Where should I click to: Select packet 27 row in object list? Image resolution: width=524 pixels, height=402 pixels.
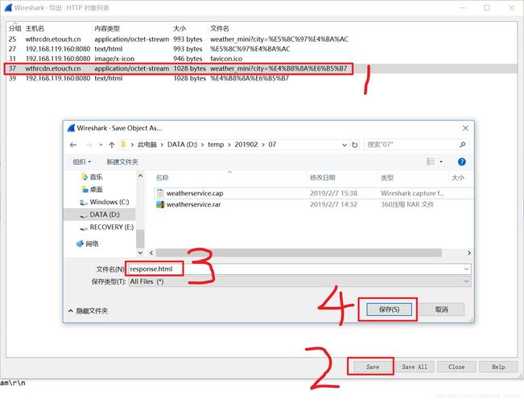(262, 49)
